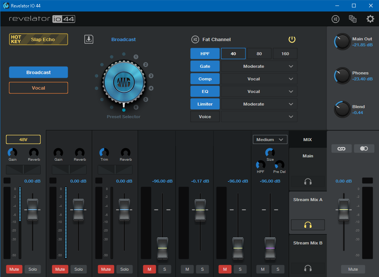
Task: Select the 40 Hz HPF option
Action: pos(233,54)
